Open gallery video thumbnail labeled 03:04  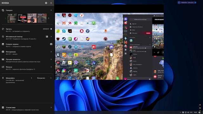42,18
